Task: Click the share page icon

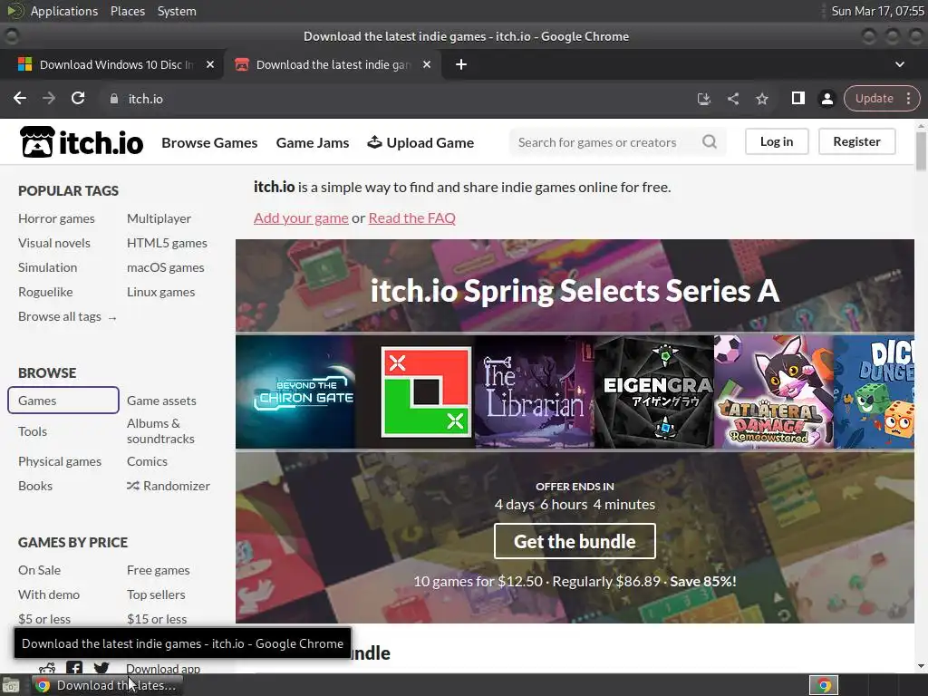Action: click(732, 99)
